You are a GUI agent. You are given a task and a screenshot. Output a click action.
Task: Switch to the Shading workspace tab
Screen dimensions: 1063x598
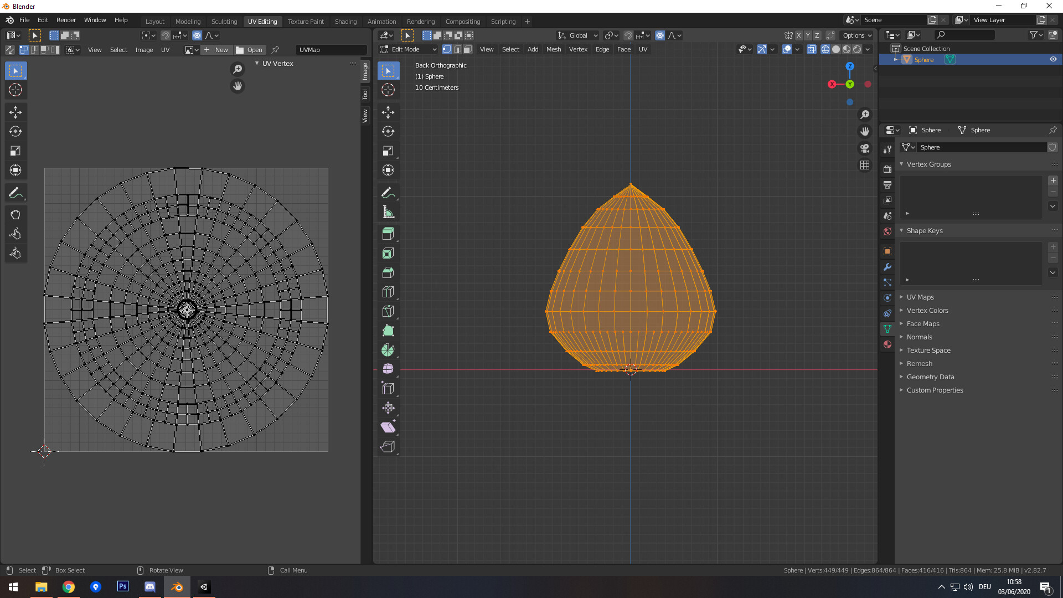345,22
